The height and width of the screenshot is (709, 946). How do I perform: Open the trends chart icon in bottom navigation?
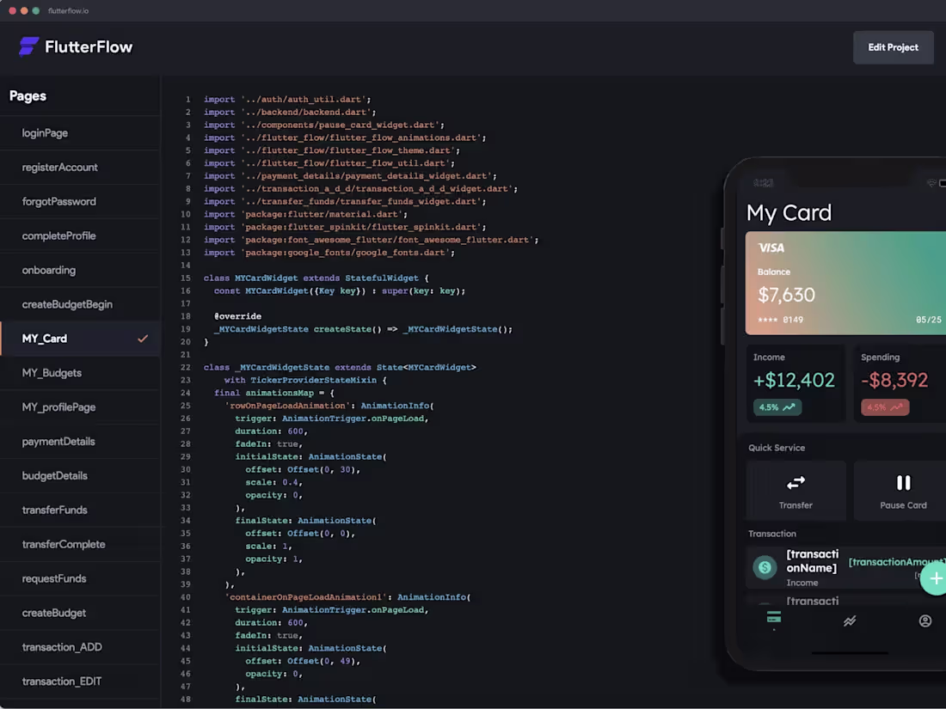tap(850, 620)
